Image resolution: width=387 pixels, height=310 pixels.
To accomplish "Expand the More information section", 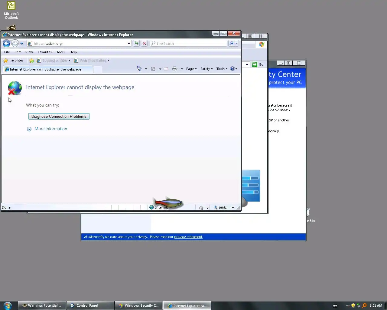I will coord(29,129).
